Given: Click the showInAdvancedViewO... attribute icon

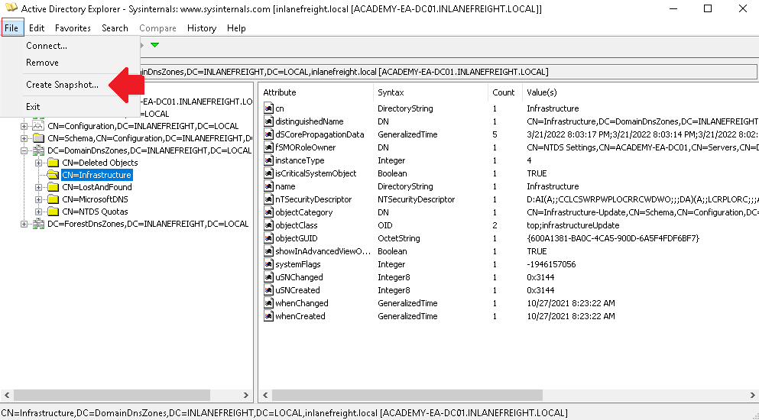Looking at the screenshot, I should tap(268, 251).
